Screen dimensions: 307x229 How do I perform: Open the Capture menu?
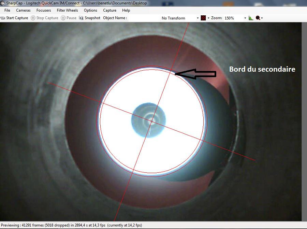click(109, 10)
